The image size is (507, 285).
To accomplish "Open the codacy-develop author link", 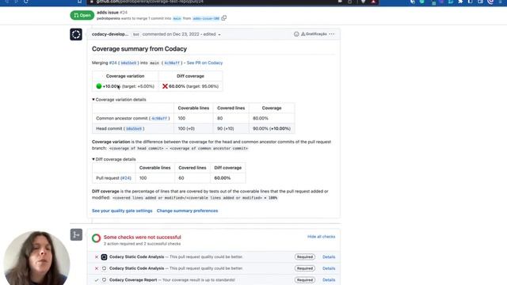I will pyautogui.click(x=110, y=34).
